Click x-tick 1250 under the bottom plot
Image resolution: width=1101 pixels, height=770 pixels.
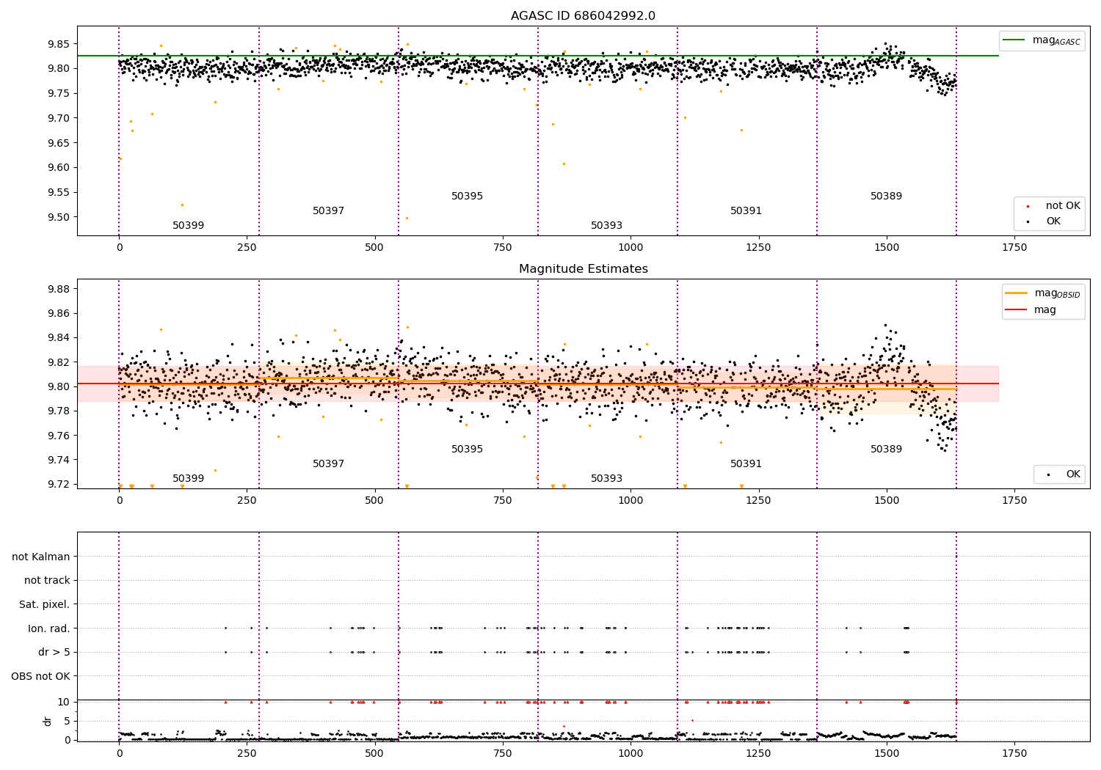[x=759, y=753]
